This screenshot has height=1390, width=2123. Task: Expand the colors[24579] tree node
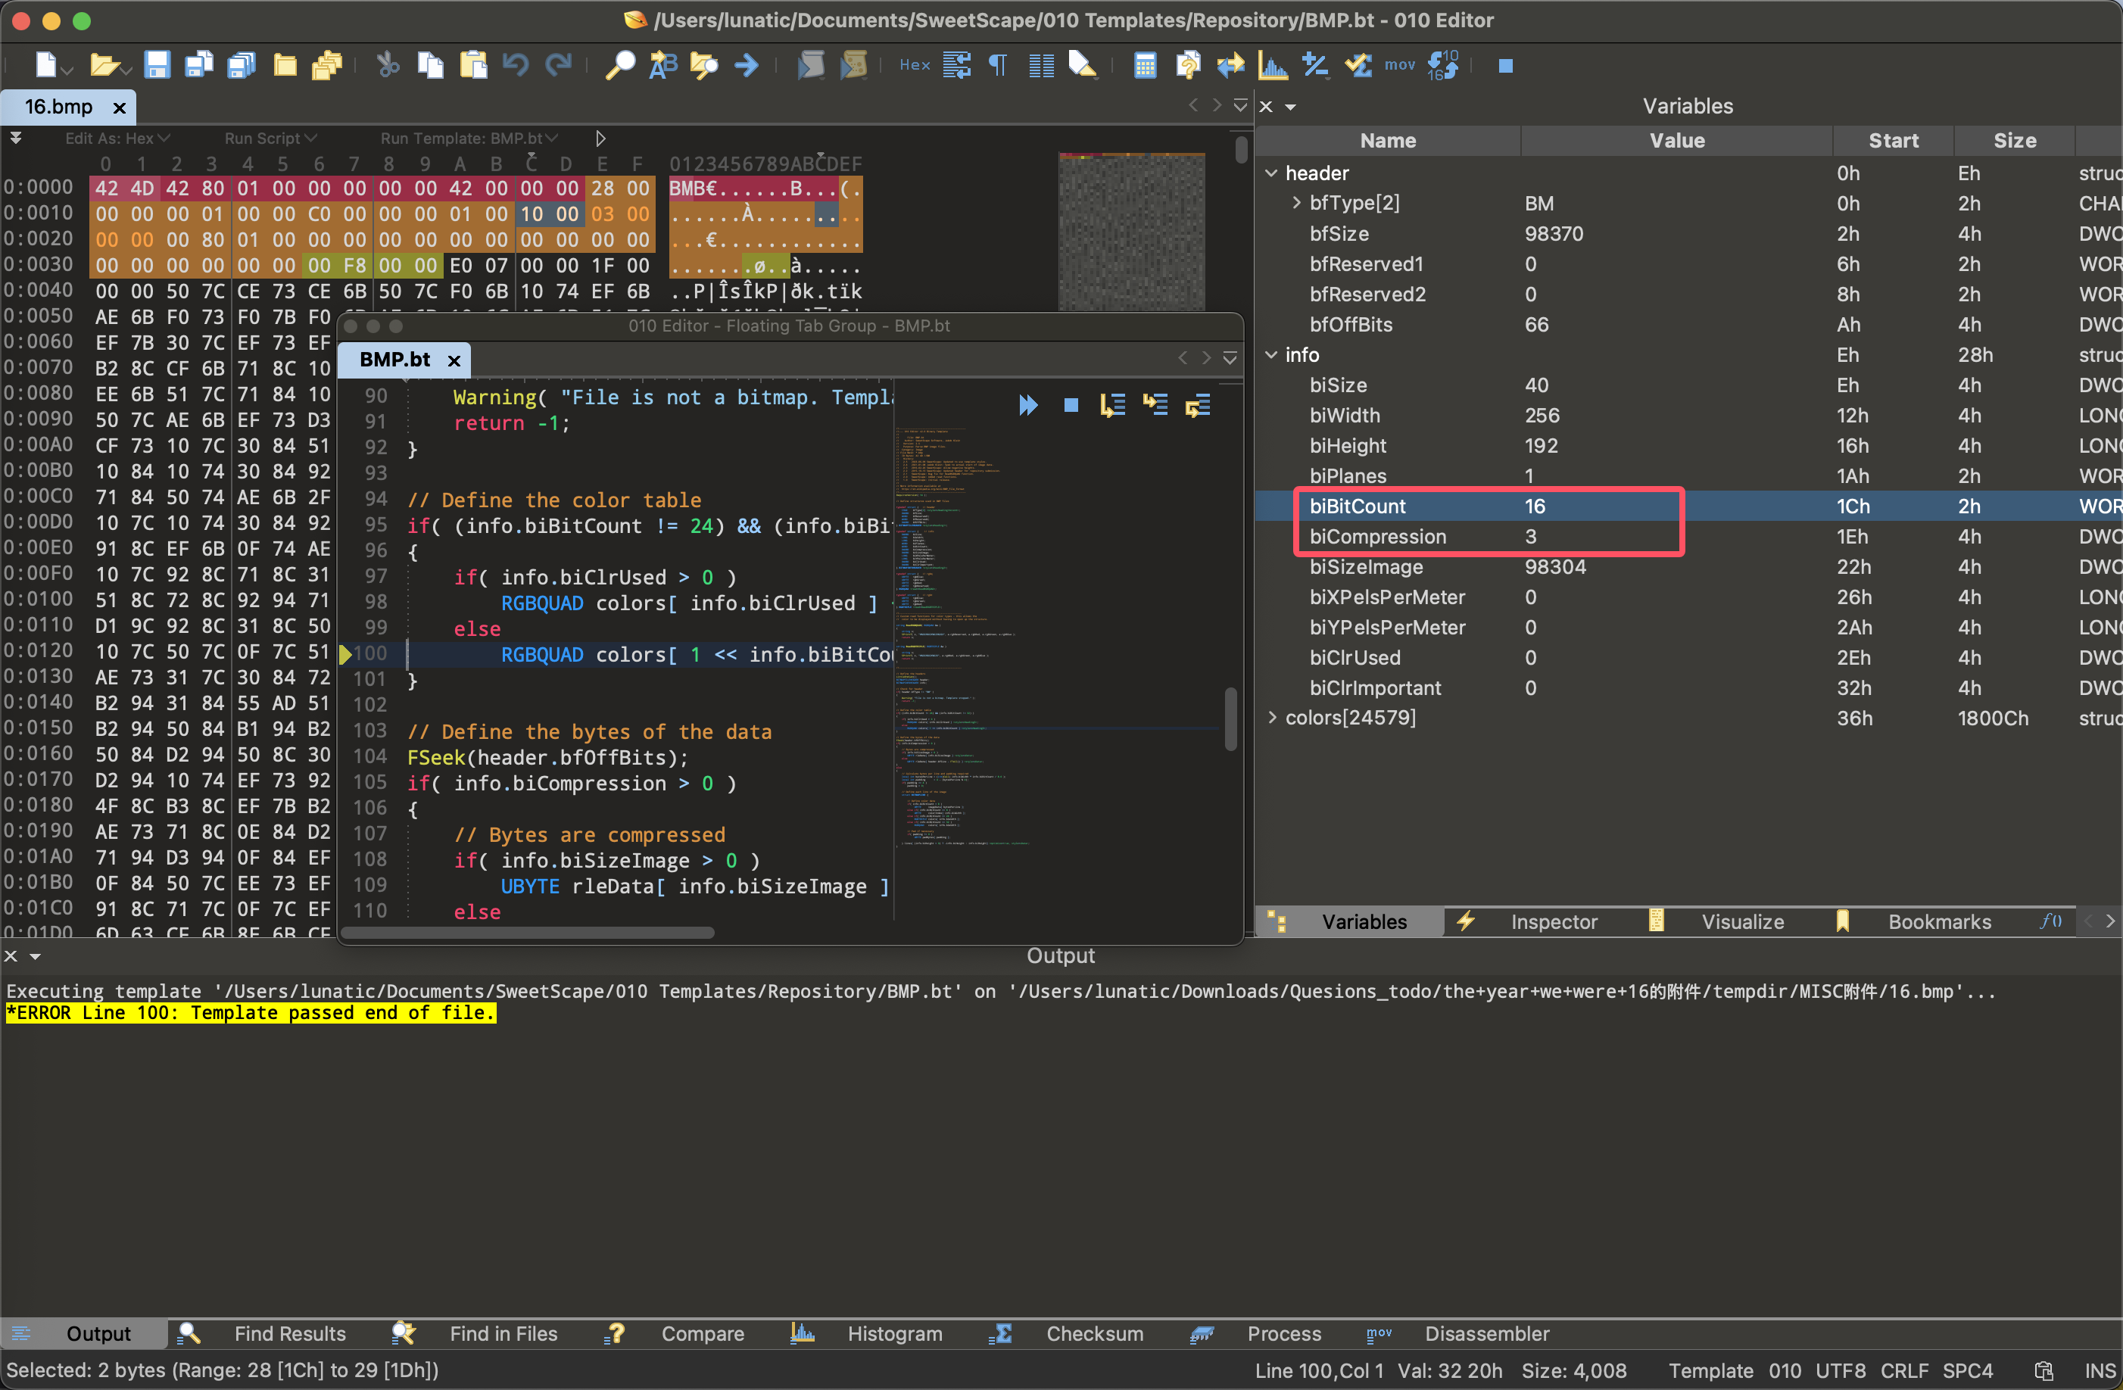(x=1271, y=718)
